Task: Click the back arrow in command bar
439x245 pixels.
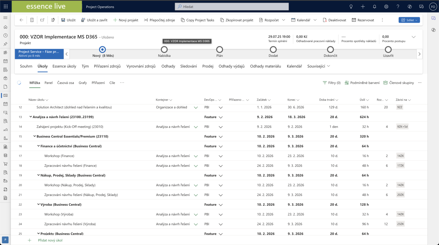Action: [21, 20]
